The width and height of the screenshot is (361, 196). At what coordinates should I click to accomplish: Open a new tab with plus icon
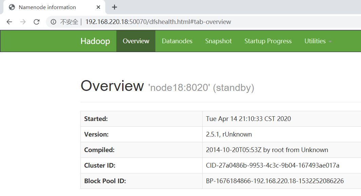point(114,7)
